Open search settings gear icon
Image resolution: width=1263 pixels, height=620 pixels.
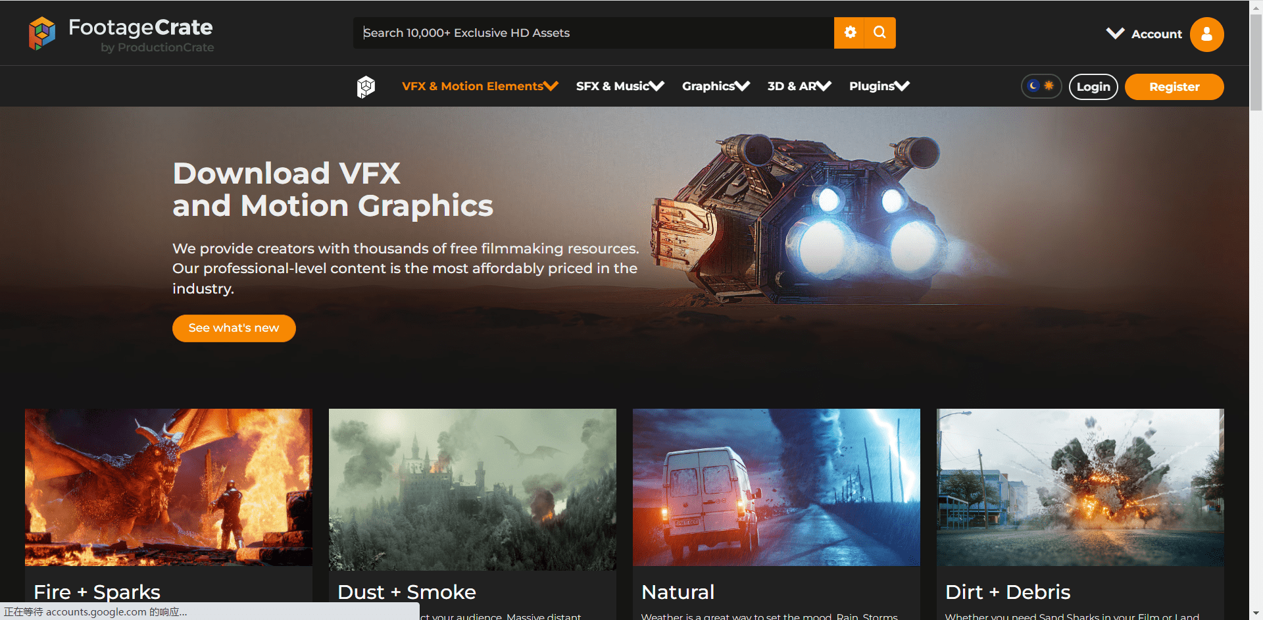(x=850, y=33)
